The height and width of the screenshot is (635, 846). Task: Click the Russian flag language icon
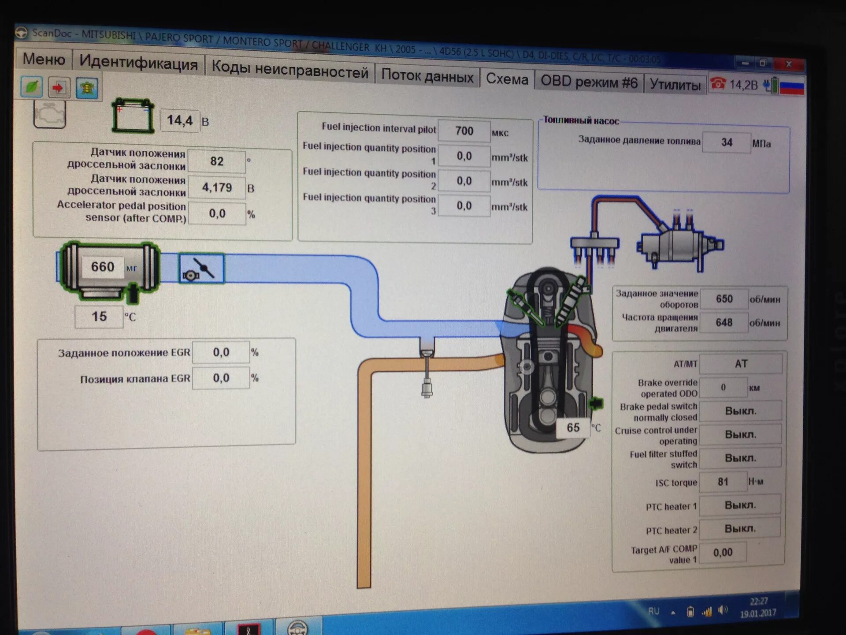tap(792, 86)
